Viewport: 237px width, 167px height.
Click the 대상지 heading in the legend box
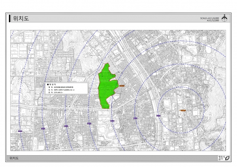pos(53,85)
